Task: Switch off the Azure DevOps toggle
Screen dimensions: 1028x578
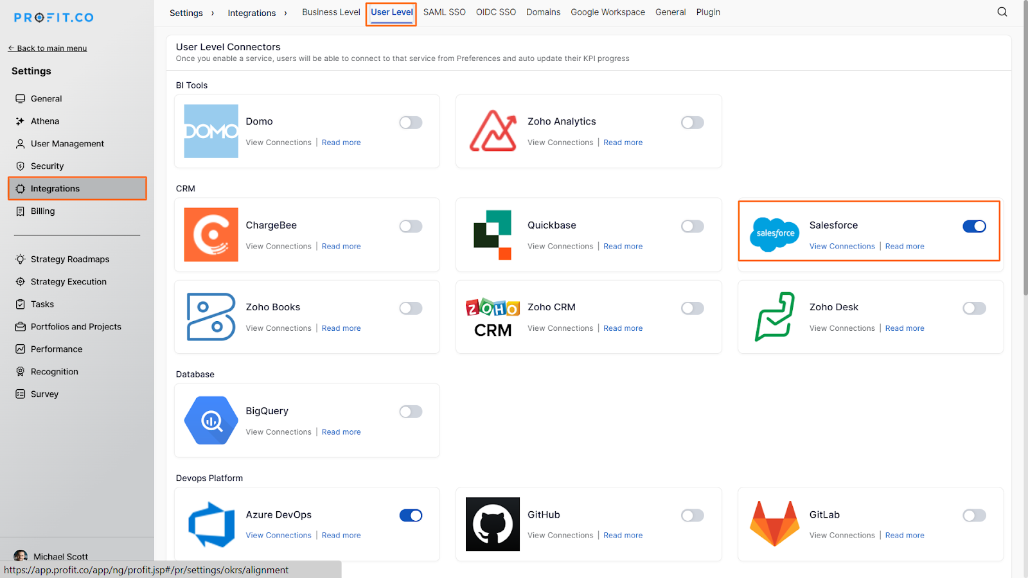Action: 411,515
